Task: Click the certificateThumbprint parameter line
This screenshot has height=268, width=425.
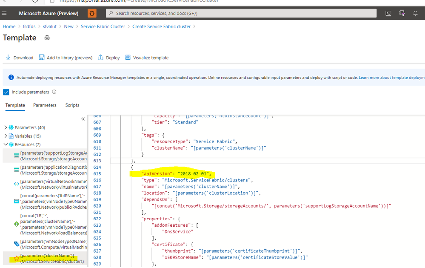Action: [232, 251]
